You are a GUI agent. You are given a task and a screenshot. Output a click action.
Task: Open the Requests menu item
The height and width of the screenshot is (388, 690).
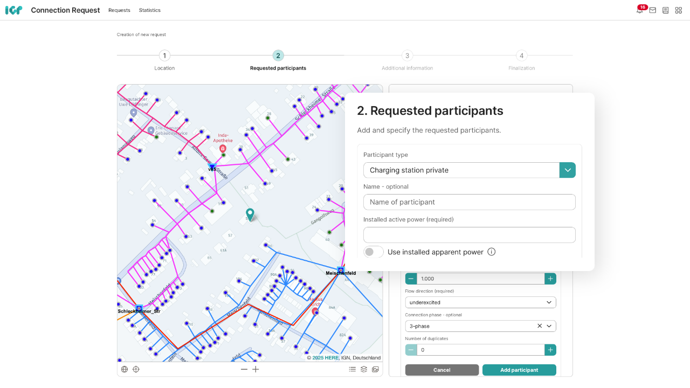[119, 10]
